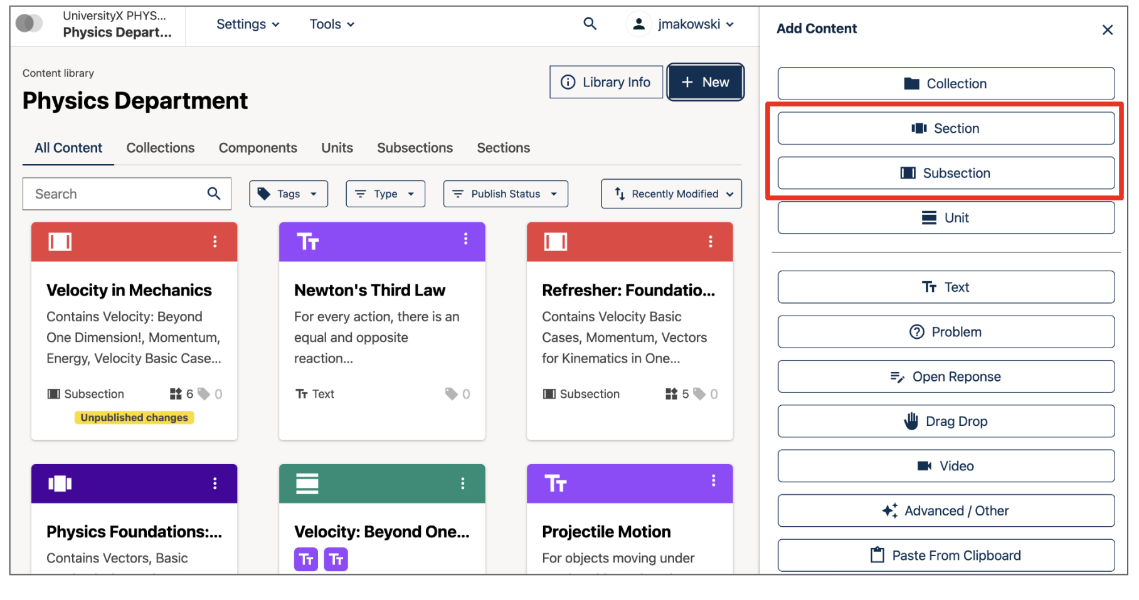Click the first purple Text icon on Velocity: Beyond One card
The height and width of the screenshot is (600, 1139).
tap(305, 559)
